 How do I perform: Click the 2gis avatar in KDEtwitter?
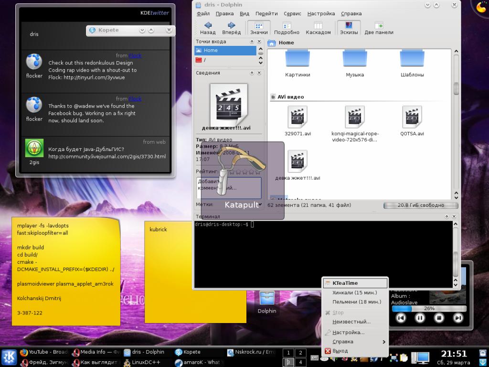click(34, 148)
